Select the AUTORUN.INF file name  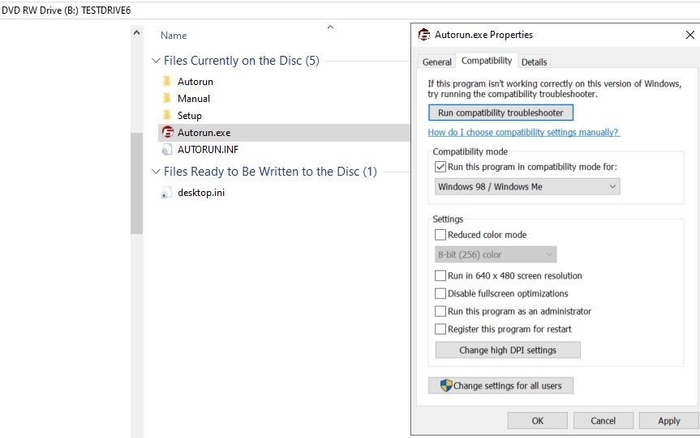point(208,149)
